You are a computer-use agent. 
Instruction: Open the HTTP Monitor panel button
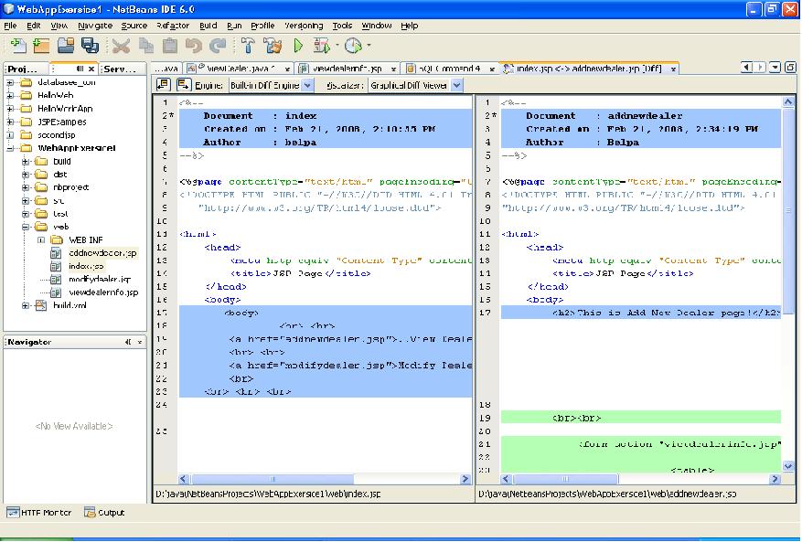(x=39, y=513)
